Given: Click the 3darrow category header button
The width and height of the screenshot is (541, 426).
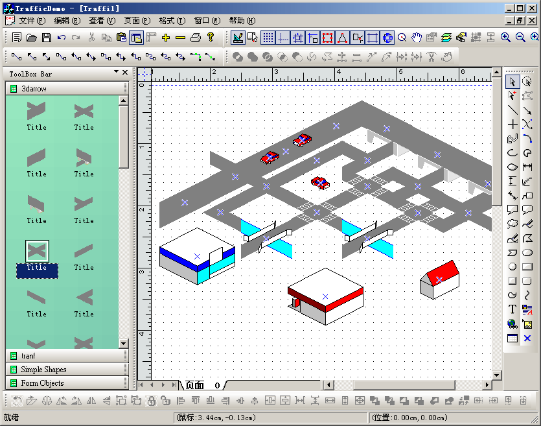Looking at the screenshot, I should 65,88.
